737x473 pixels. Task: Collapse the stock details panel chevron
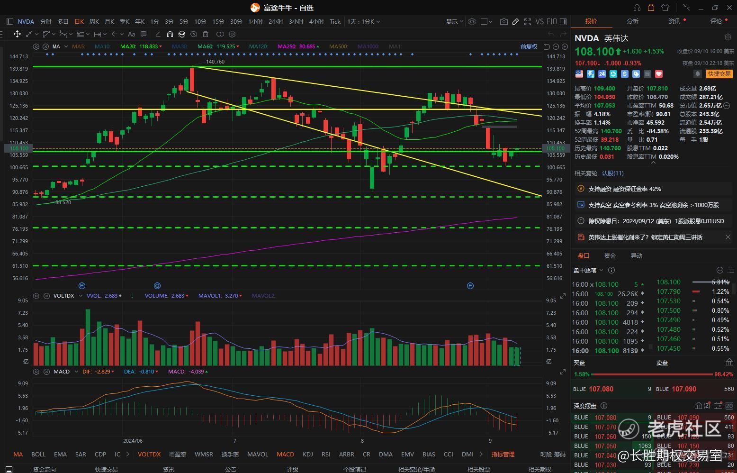pos(654,163)
